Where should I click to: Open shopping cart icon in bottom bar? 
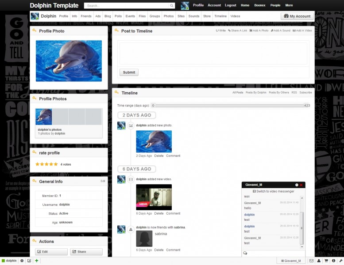tap(326, 261)
